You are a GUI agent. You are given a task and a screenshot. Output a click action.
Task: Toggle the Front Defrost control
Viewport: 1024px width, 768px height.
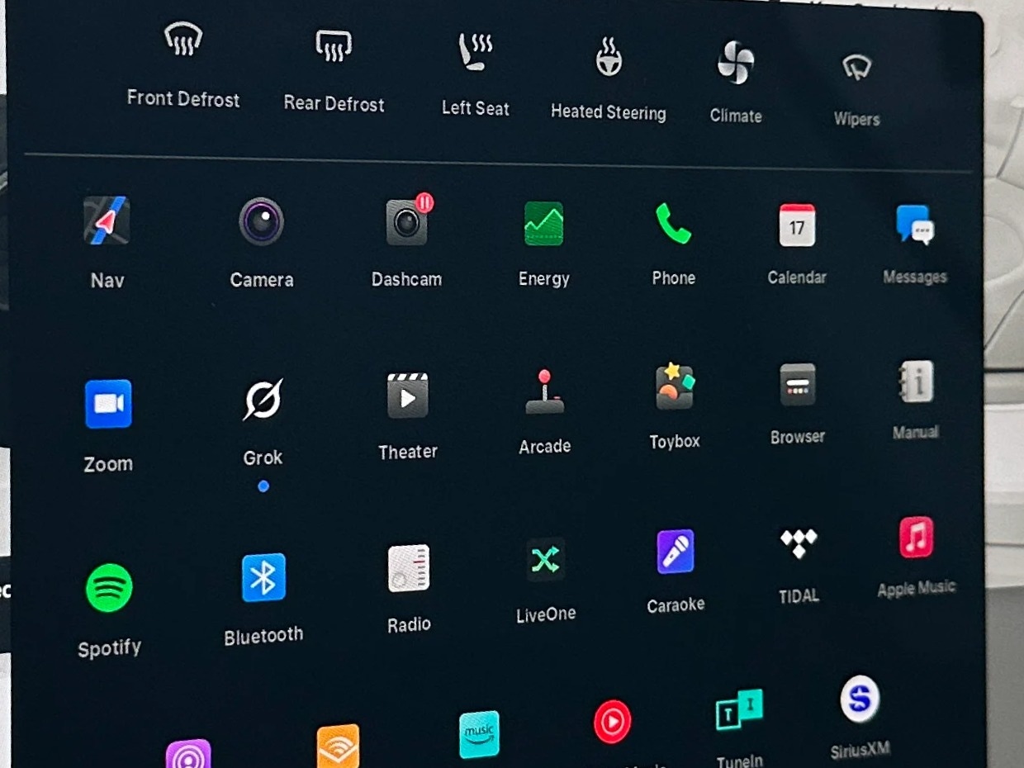(x=183, y=41)
